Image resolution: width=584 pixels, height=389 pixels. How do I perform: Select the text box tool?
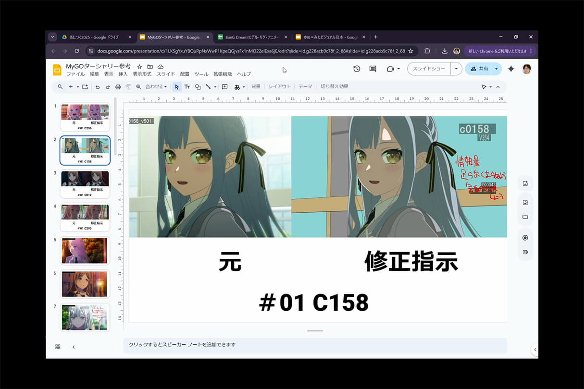[x=187, y=86]
